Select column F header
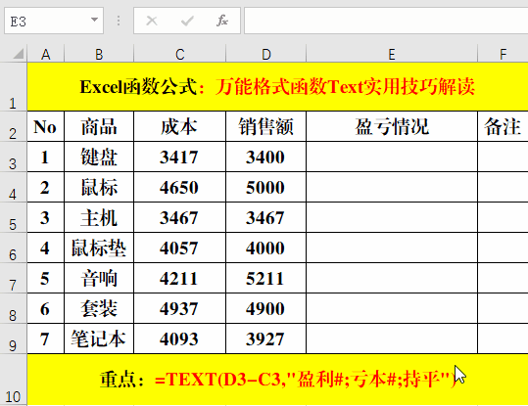The height and width of the screenshot is (406, 528). (x=503, y=54)
